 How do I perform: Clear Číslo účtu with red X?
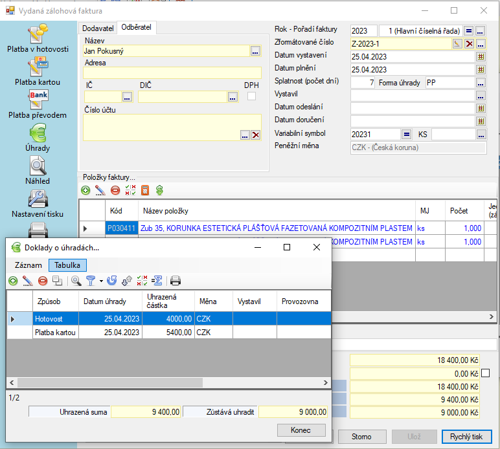point(255,135)
